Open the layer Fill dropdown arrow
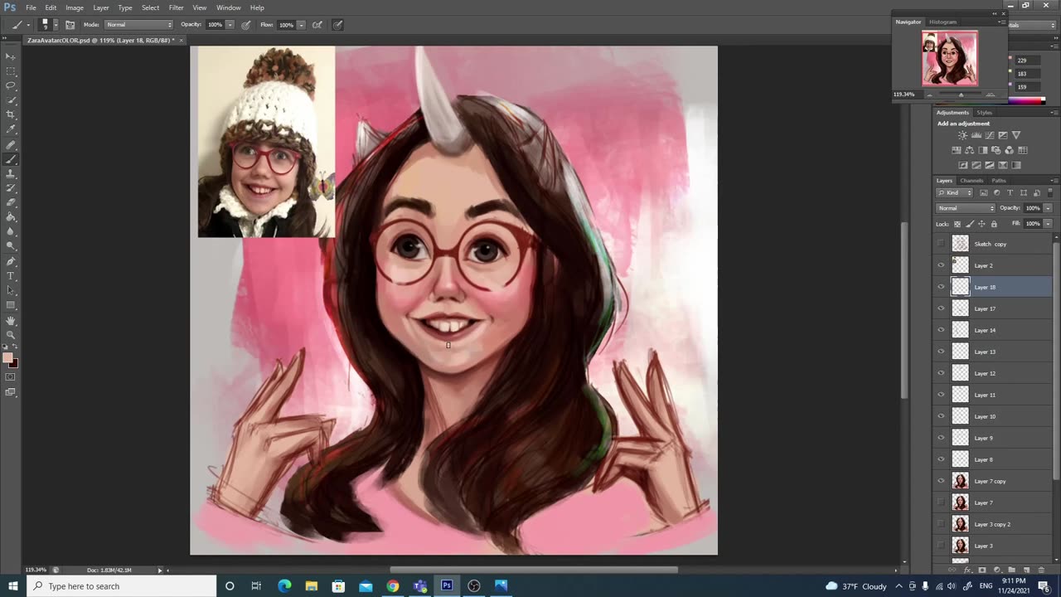 coord(1048,224)
